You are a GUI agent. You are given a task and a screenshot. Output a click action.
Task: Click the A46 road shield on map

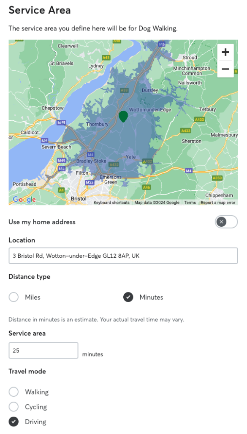pyautogui.click(x=147, y=187)
